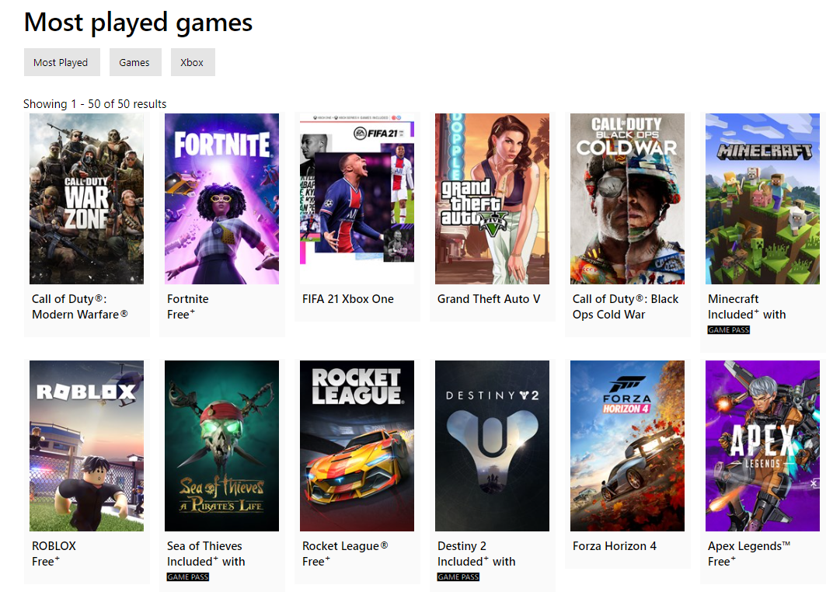Screen dimensions: 840x592
Task: Select the Destiny 2 cover thumbnail
Action: point(492,446)
